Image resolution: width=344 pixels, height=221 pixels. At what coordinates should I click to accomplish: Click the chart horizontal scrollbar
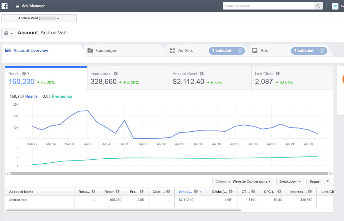pos(169,173)
